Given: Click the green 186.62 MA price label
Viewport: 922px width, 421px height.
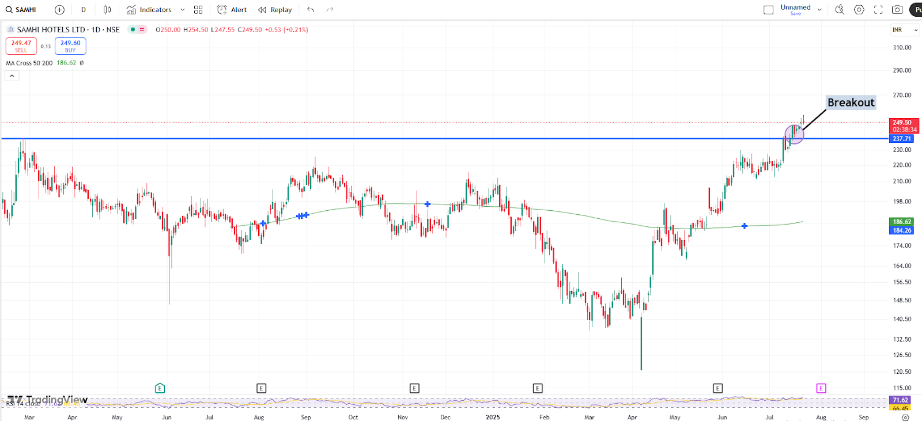Looking at the screenshot, I should pyautogui.click(x=902, y=222).
